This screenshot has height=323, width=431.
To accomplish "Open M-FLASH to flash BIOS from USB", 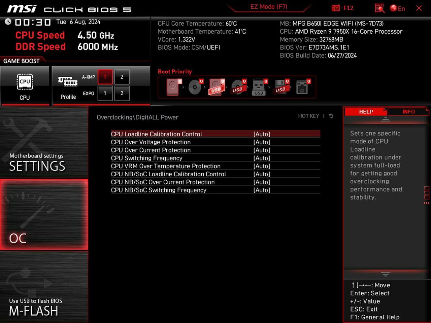I will click(x=44, y=287).
